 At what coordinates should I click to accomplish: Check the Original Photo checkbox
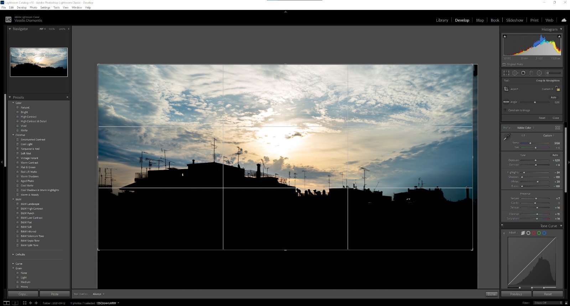[x=504, y=64]
